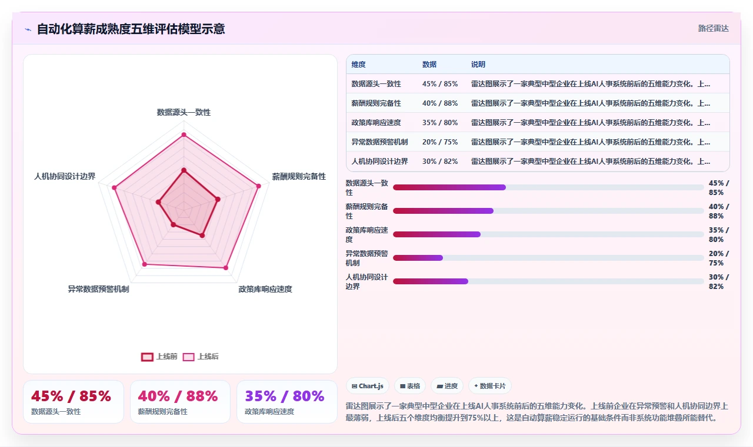Click the 上线后 point on 人机协同设计边界 axis

[115, 188]
